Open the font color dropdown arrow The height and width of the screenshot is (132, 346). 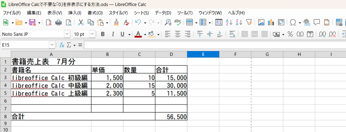[145, 34]
